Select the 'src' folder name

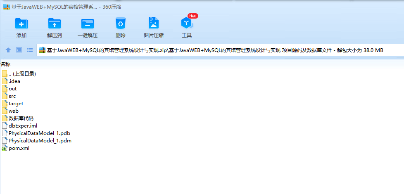click(12, 96)
